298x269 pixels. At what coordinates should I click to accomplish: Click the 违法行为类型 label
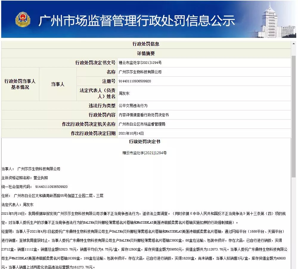(x=102, y=106)
